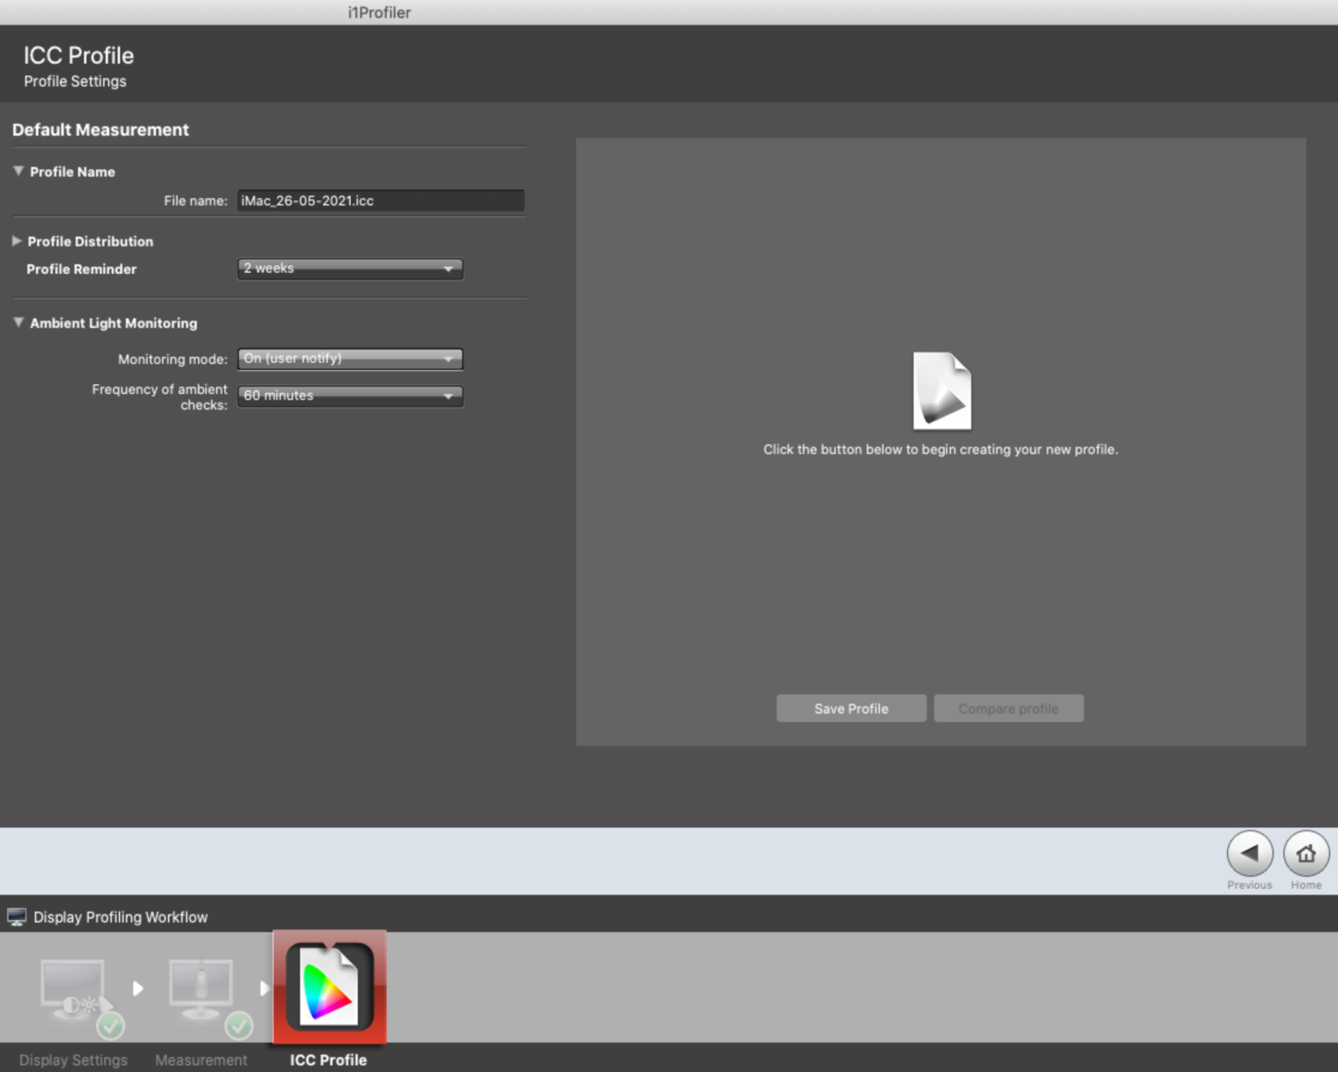Viewport: 1338px width, 1072px height.
Task: Click the ICC Profile header title
Action: 78,55
